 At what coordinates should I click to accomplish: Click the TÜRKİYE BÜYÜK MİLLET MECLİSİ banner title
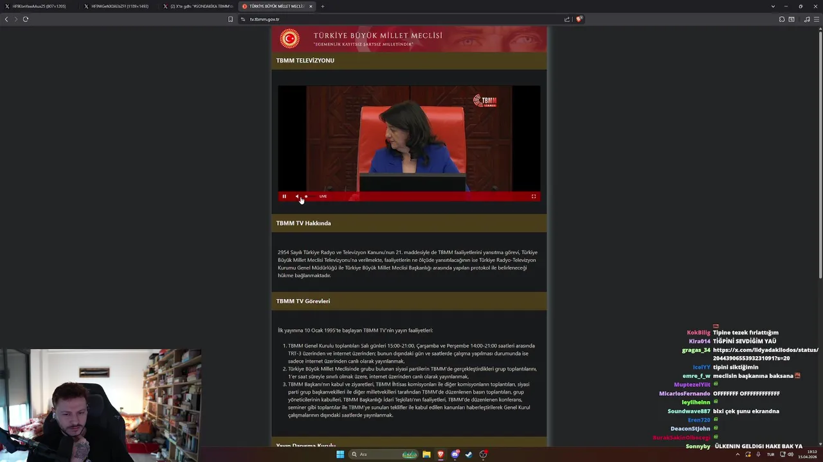(378, 35)
